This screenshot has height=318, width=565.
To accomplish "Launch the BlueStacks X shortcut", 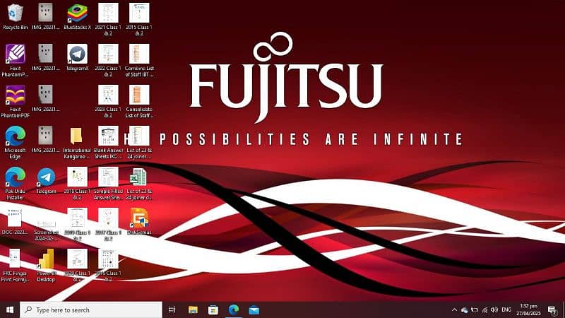I will (77, 16).
